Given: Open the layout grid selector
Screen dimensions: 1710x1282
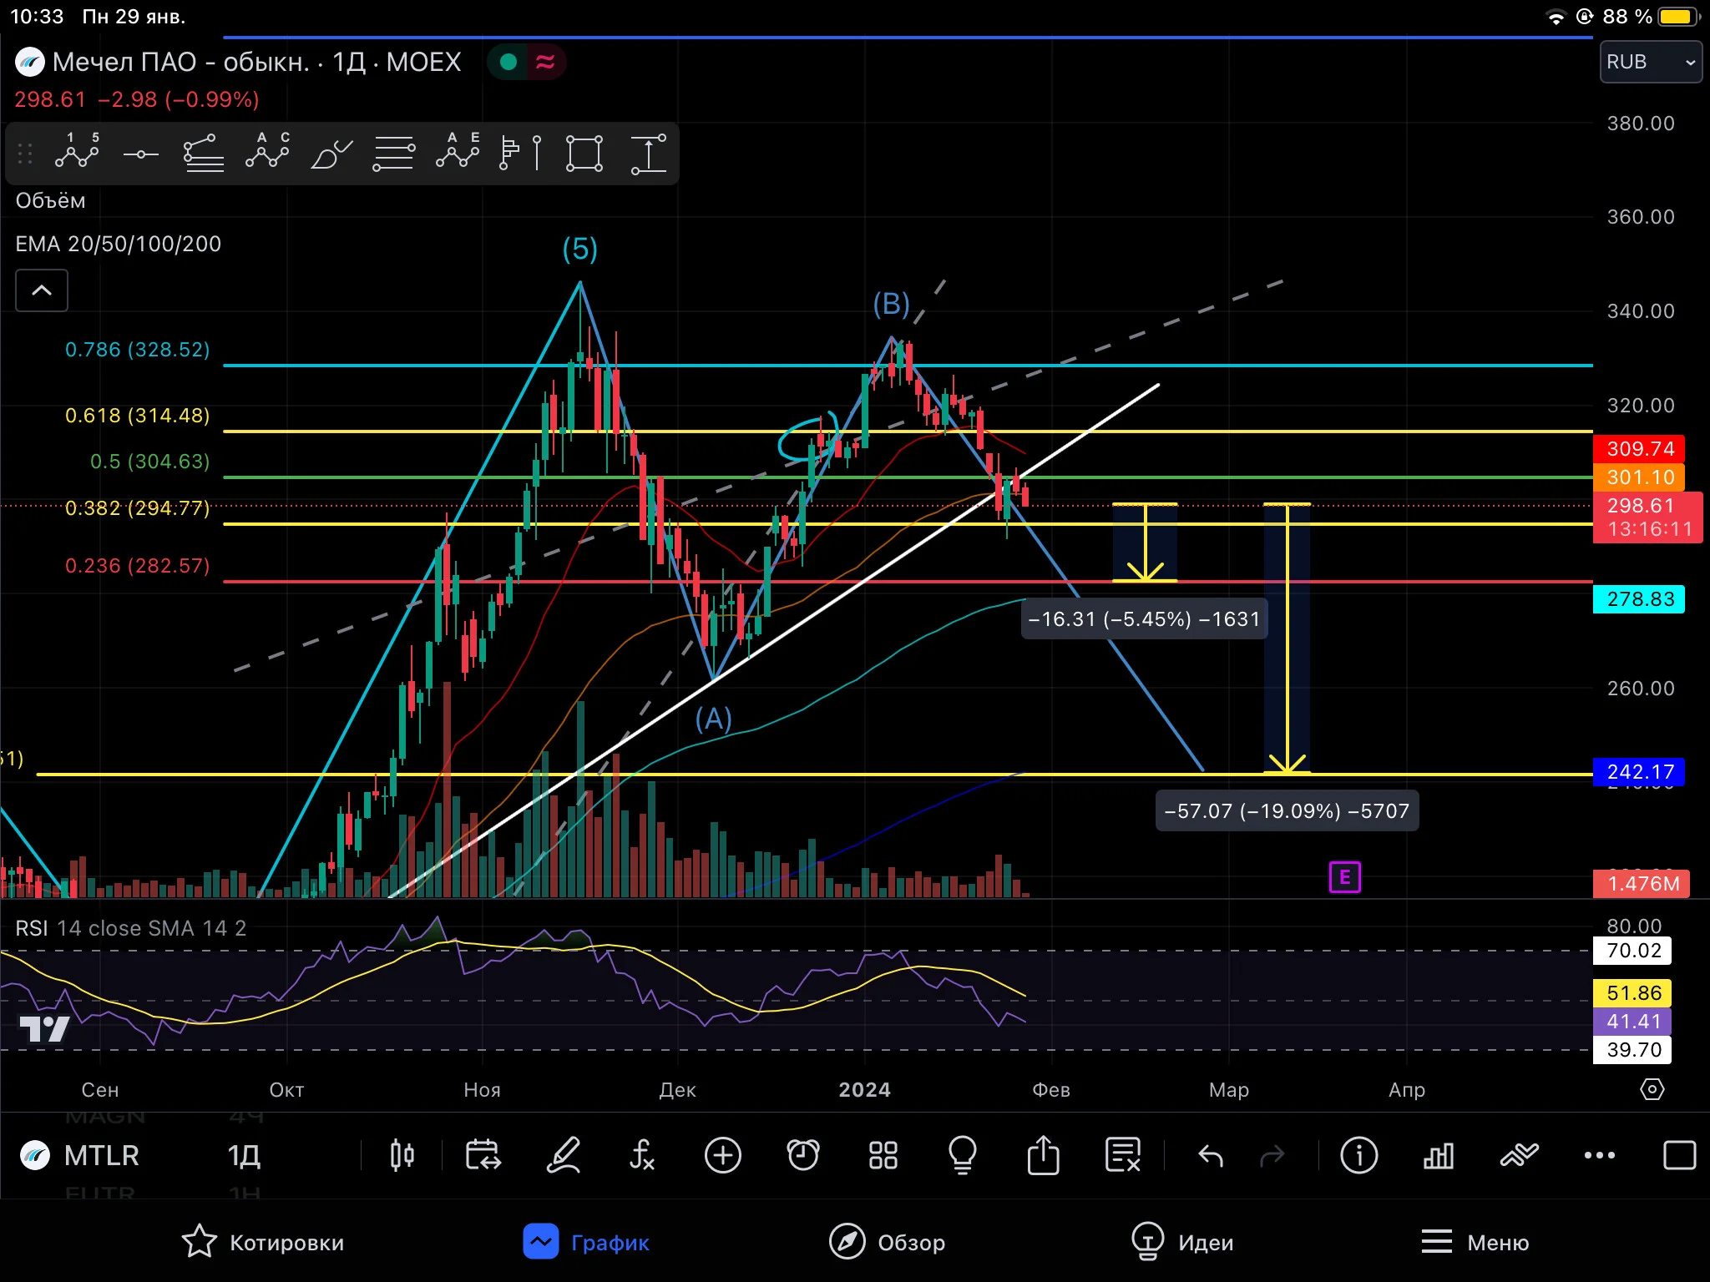Looking at the screenshot, I should (x=883, y=1155).
